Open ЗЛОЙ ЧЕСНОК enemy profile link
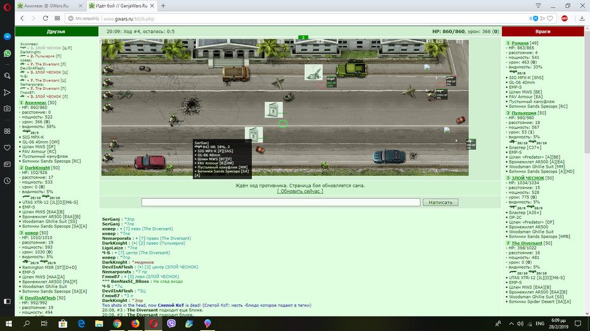Viewport: 590px width, 331px height. click(x=528, y=178)
